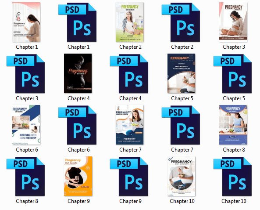Select the Chapter 10 PSD file icon
Image resolution: width=260 pixels, height=210 pixels.
pos(233,177)
